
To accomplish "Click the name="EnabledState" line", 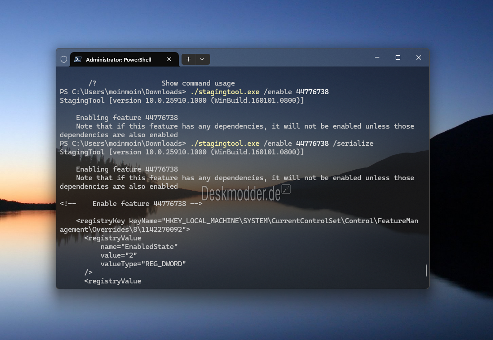I will 139,247.
